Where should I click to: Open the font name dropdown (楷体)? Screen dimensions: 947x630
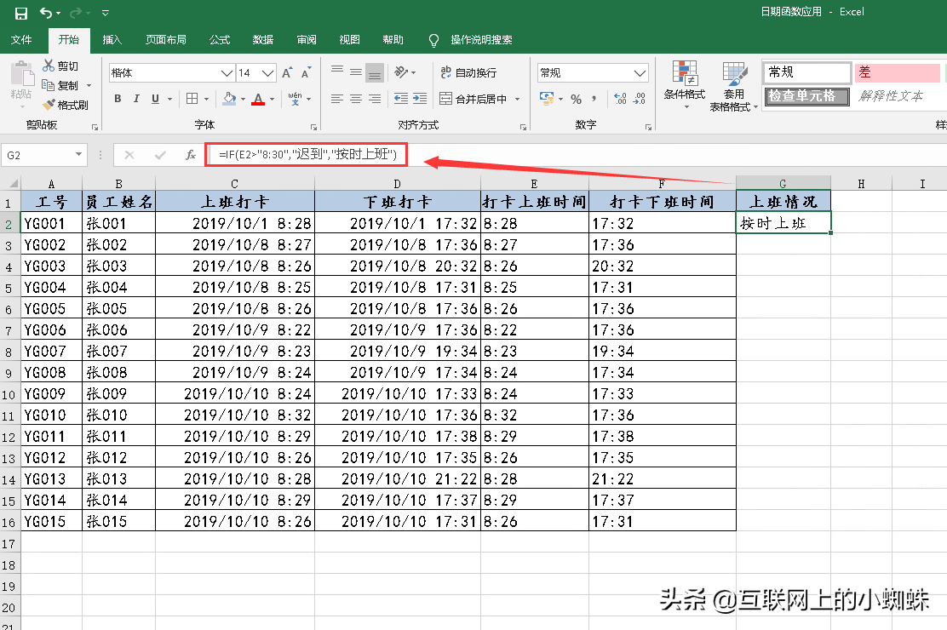click(x=227, y=73)
